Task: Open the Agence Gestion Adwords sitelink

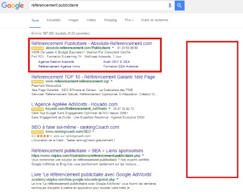Action: click(56, 62)
